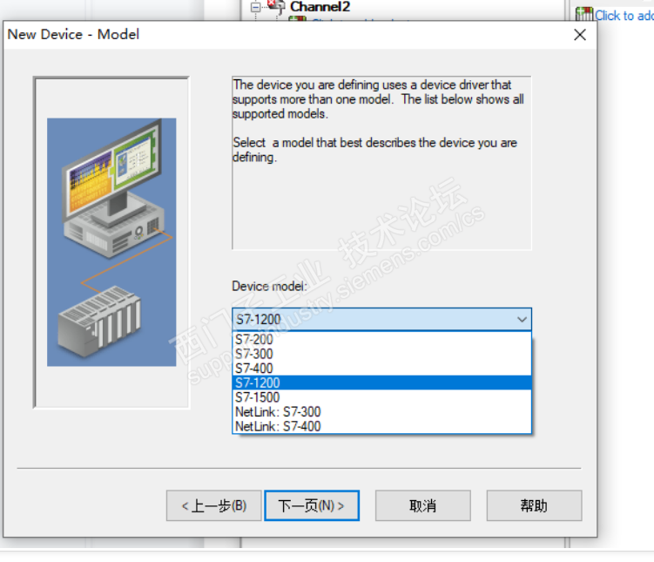654x562 pixels.
Task: Select S7-200 from device model list
Action: pyautogui.click(x=381, y=339)
